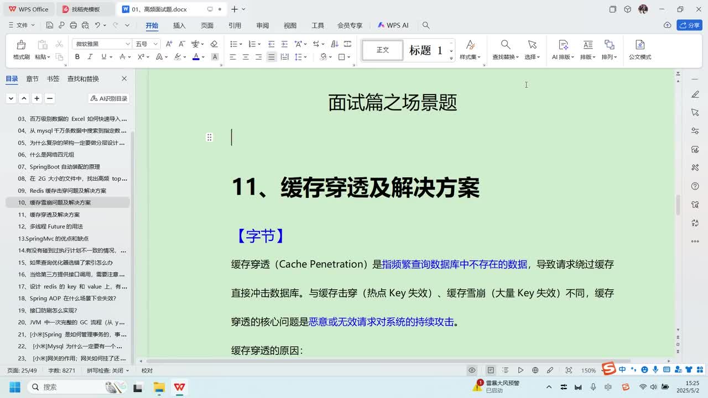Toggle Bold formatting
708x398 pixels.
(77, 57)
